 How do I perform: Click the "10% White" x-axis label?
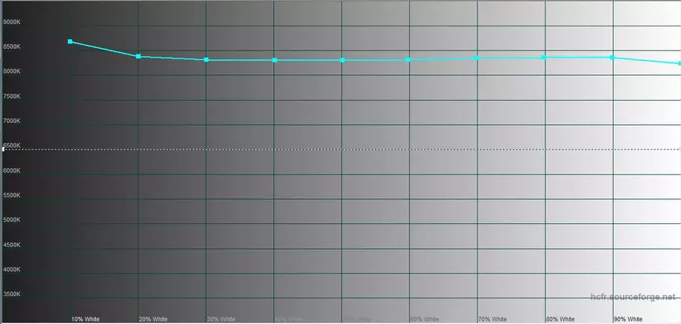point(85,318)
